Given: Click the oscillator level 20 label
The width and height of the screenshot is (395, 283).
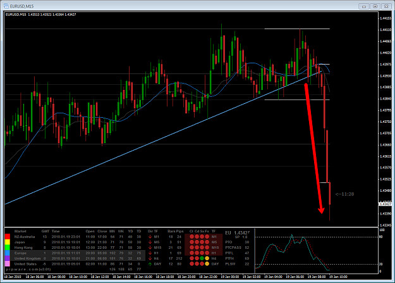Looking at the screenshot, I should coord(381,264).
